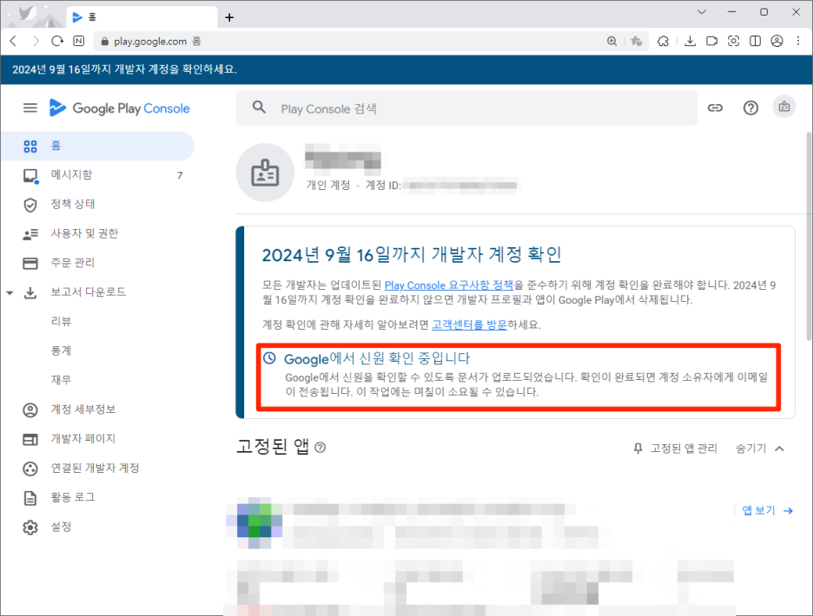Click the 보고서 다운로드 download icon
Screen dimensions: 813x616
pyautogui.click(x=30, y=292)
